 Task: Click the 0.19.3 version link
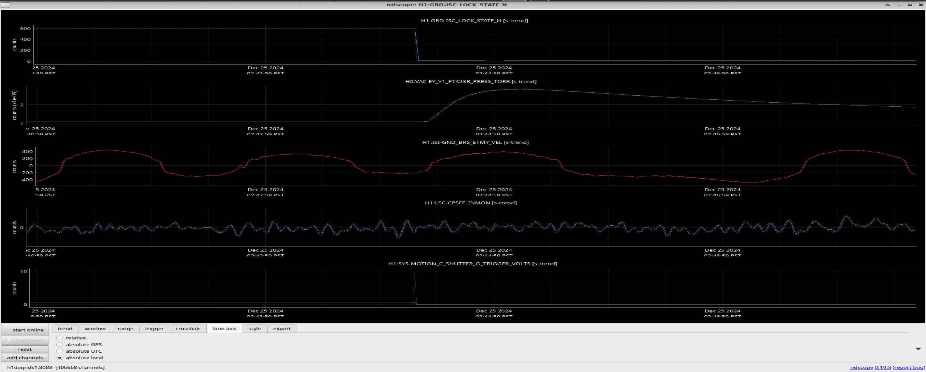(882, 367)
